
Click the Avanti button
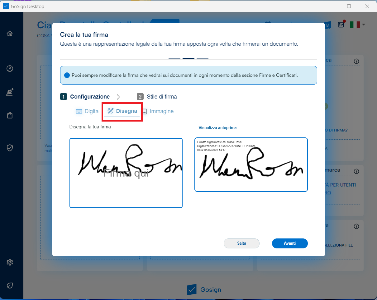pyautogui.click(x=290, y=243)
